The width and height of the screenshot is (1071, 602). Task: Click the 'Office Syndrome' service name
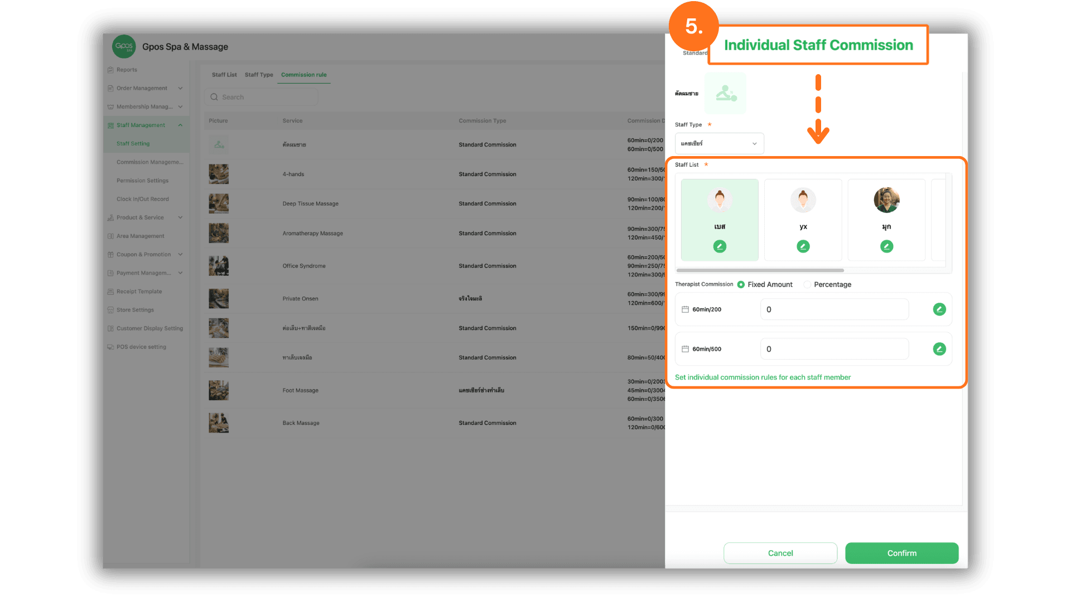pyautogui.click(x=304, y=266)
